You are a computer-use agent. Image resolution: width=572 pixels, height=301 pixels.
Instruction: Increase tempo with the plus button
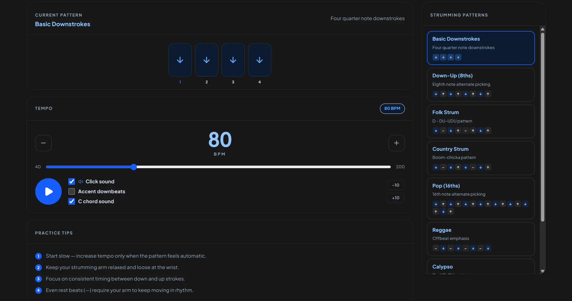point(396,143)
